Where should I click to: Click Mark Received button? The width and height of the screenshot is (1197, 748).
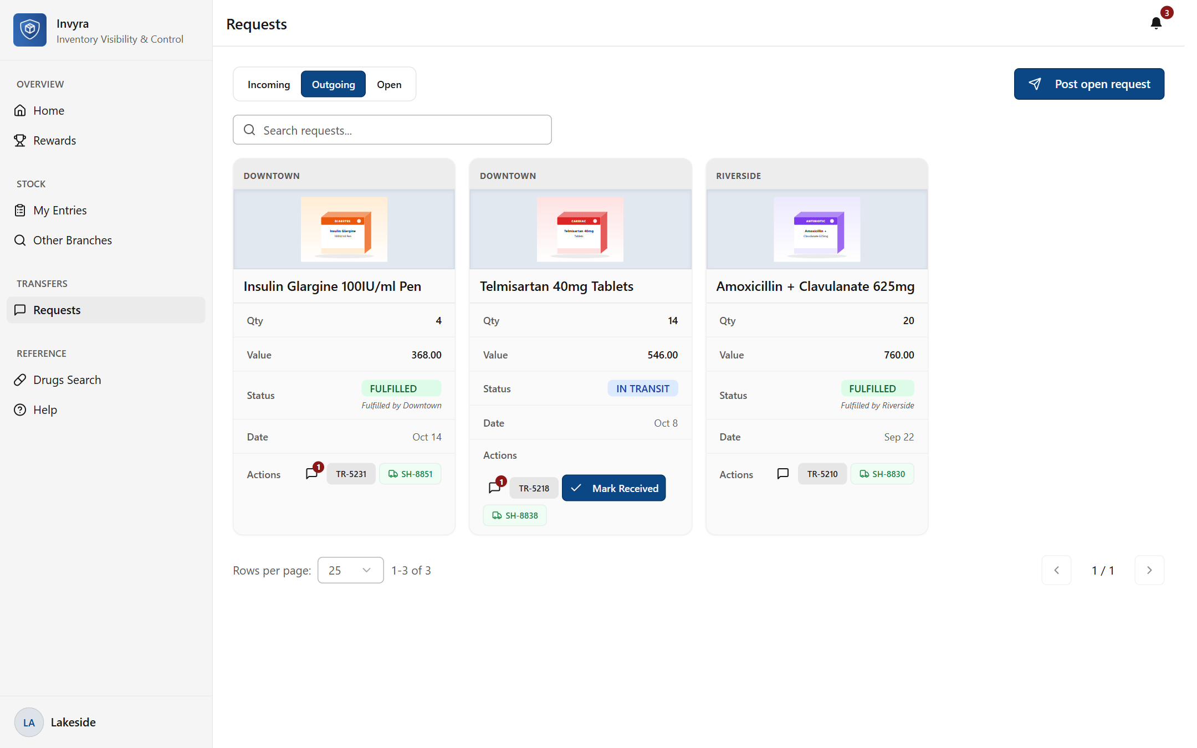point(613,488)
